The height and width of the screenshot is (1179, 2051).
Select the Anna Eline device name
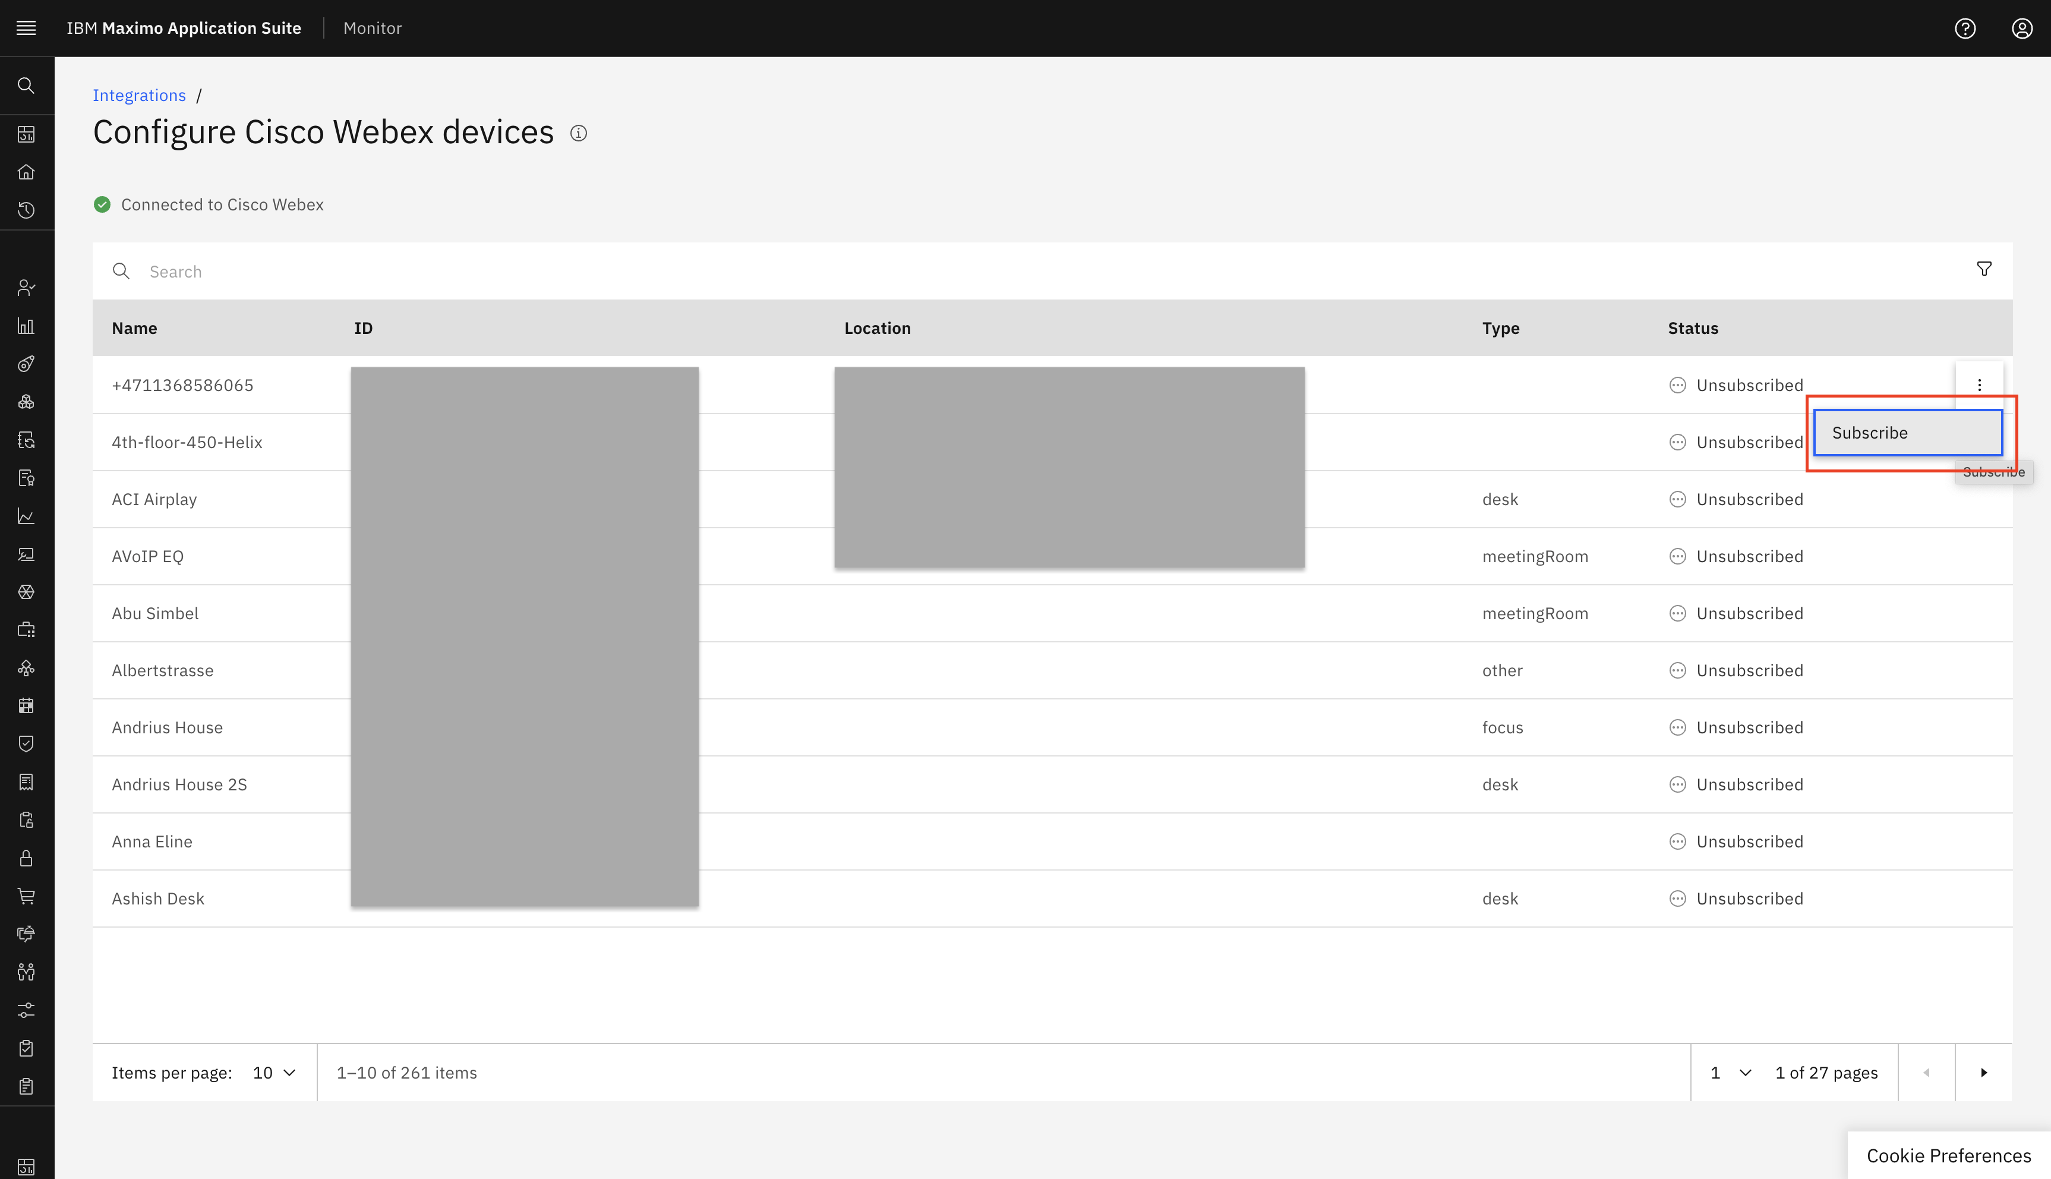(x=152, y=841)
